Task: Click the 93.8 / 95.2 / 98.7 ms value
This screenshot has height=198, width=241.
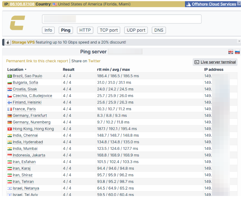Action: pos(115,182)
